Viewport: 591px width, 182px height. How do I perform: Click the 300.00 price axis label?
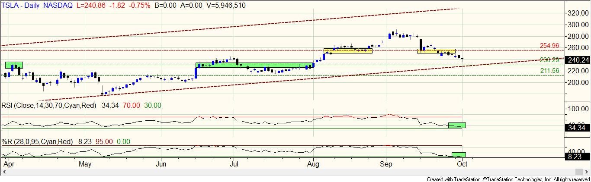(578, 25)
